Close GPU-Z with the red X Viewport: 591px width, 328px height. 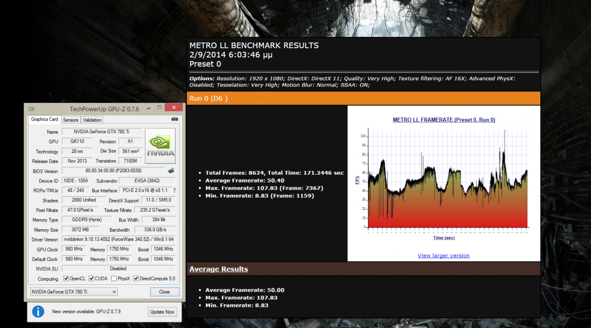(x=173, y=108)
